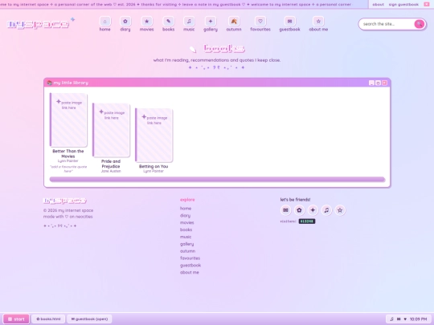Click the Betting on You title
This screenshot has width=434, height=325.
pyautogui.click(x=154, y=166)
